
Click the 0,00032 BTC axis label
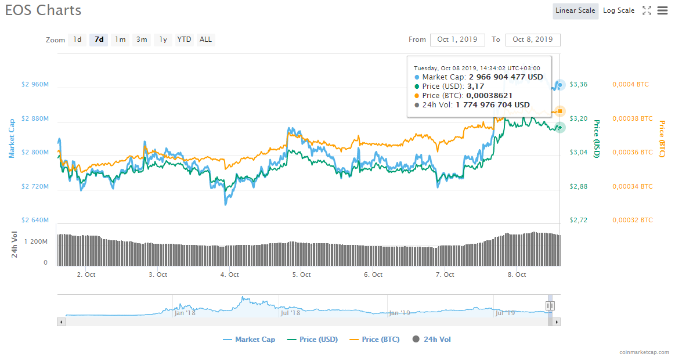coord(633,221)
